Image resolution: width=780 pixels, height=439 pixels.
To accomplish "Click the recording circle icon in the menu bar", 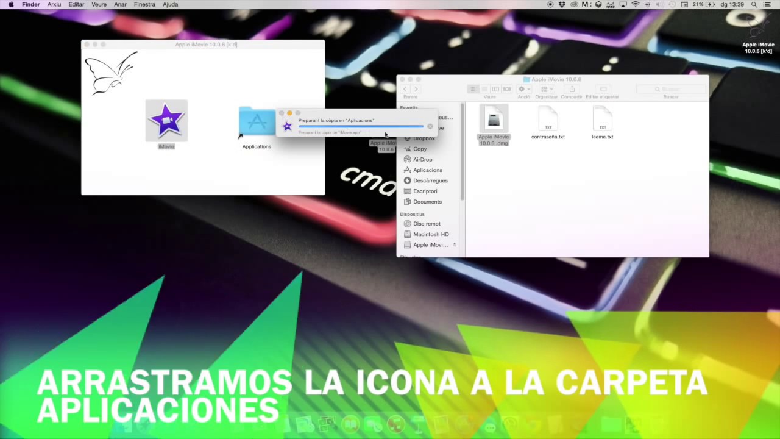I will pyautogui.click(x=550, y=4).
